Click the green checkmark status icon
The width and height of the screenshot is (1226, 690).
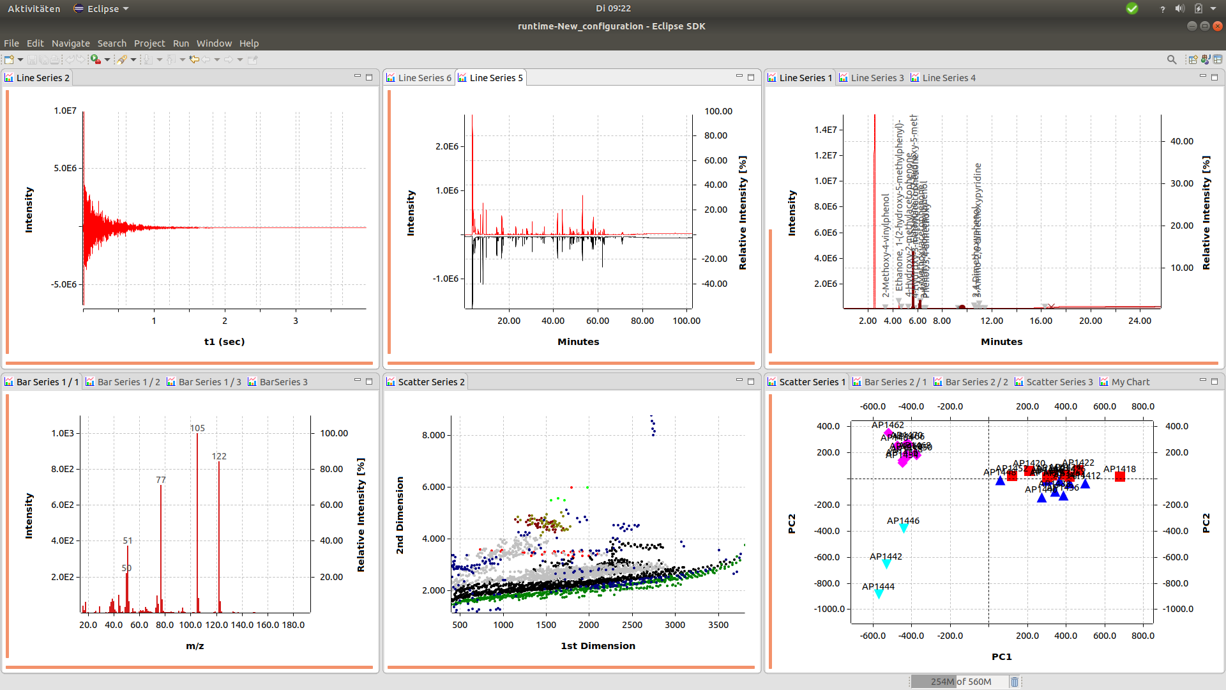1132,9
